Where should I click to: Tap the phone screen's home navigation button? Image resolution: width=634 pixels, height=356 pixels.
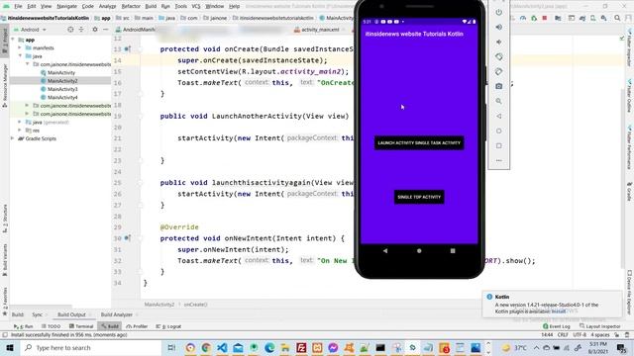(x=419, y=250)
